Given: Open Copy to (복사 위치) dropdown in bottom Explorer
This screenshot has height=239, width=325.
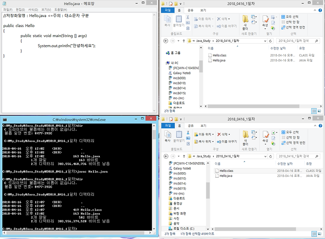Looking at the screenshot, I should 204,142.
